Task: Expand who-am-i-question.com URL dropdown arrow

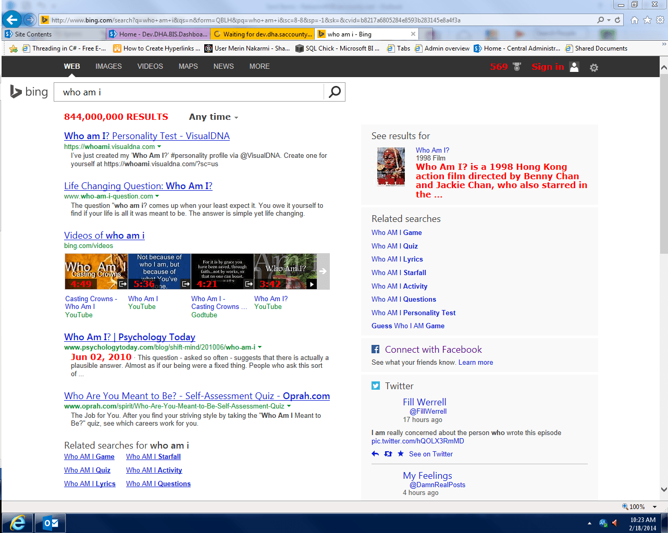Action: tap(157, 196)
